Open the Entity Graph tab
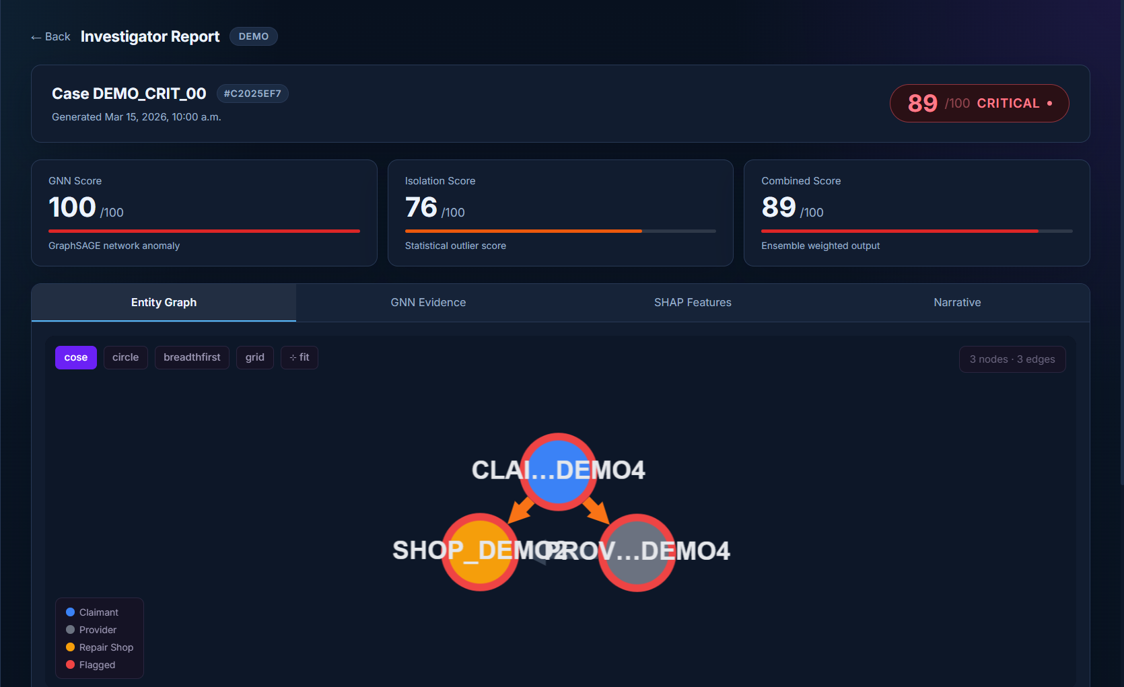 (164, 303)
